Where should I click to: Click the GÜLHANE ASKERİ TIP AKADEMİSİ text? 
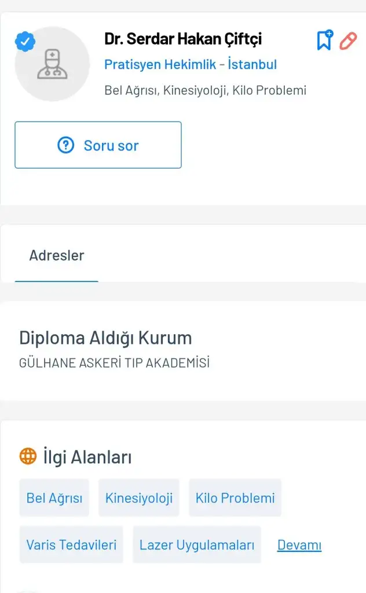114,363
